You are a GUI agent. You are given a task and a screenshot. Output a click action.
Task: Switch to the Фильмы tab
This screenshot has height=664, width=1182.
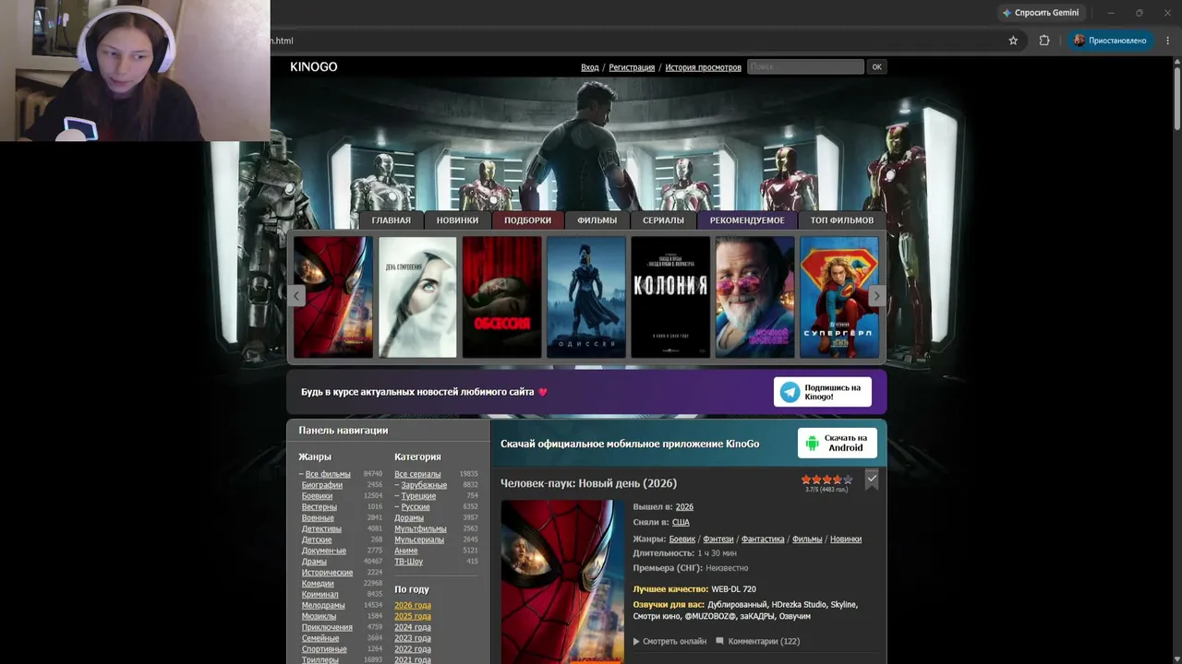[x=597, y=220]
